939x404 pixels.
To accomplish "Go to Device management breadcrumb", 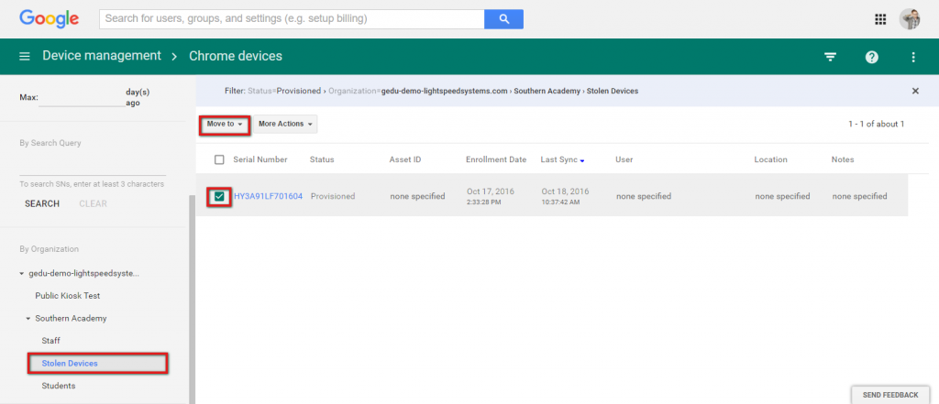I will pyautogui.click(x=102, y=56).
